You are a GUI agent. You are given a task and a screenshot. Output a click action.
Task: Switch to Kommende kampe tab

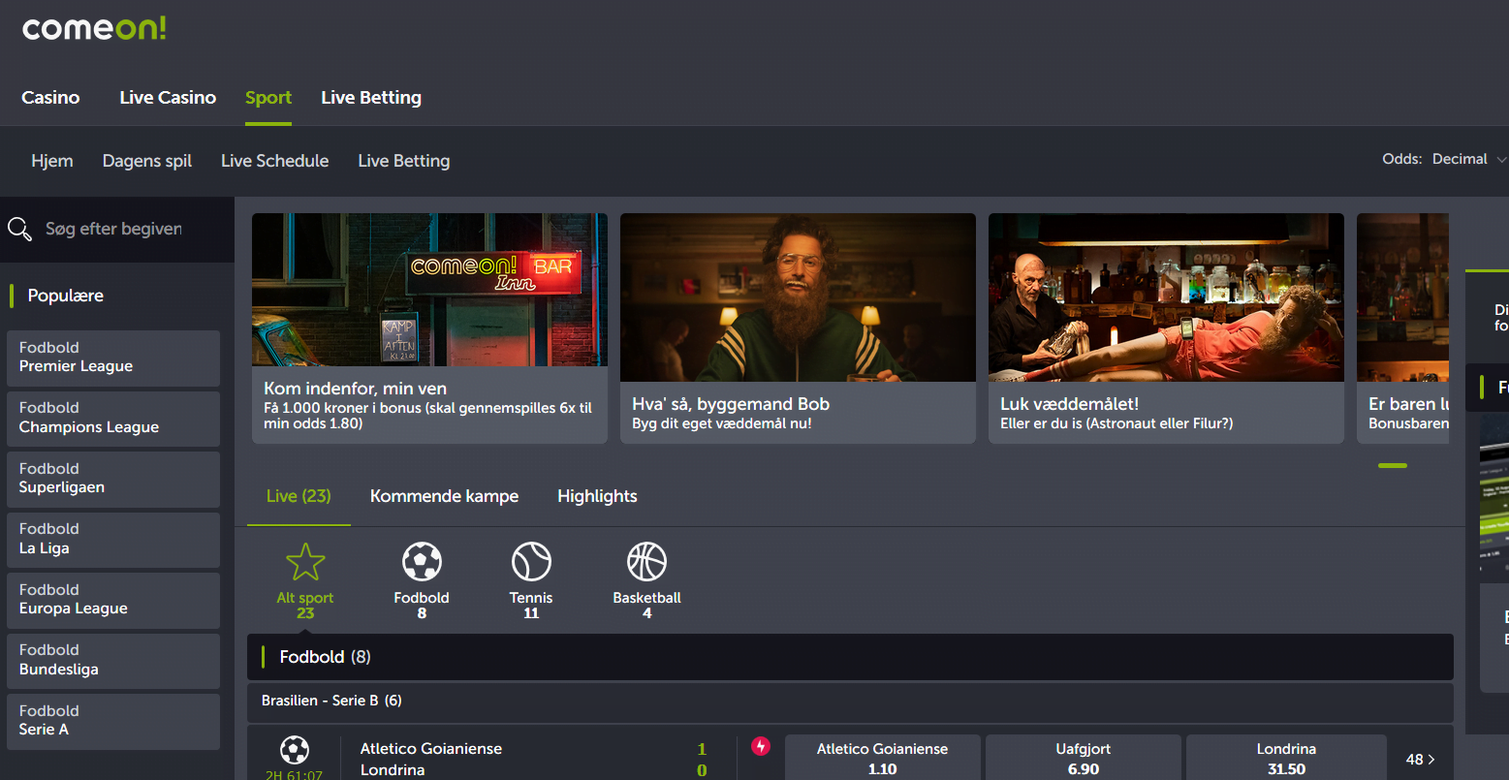pos(445,496)
